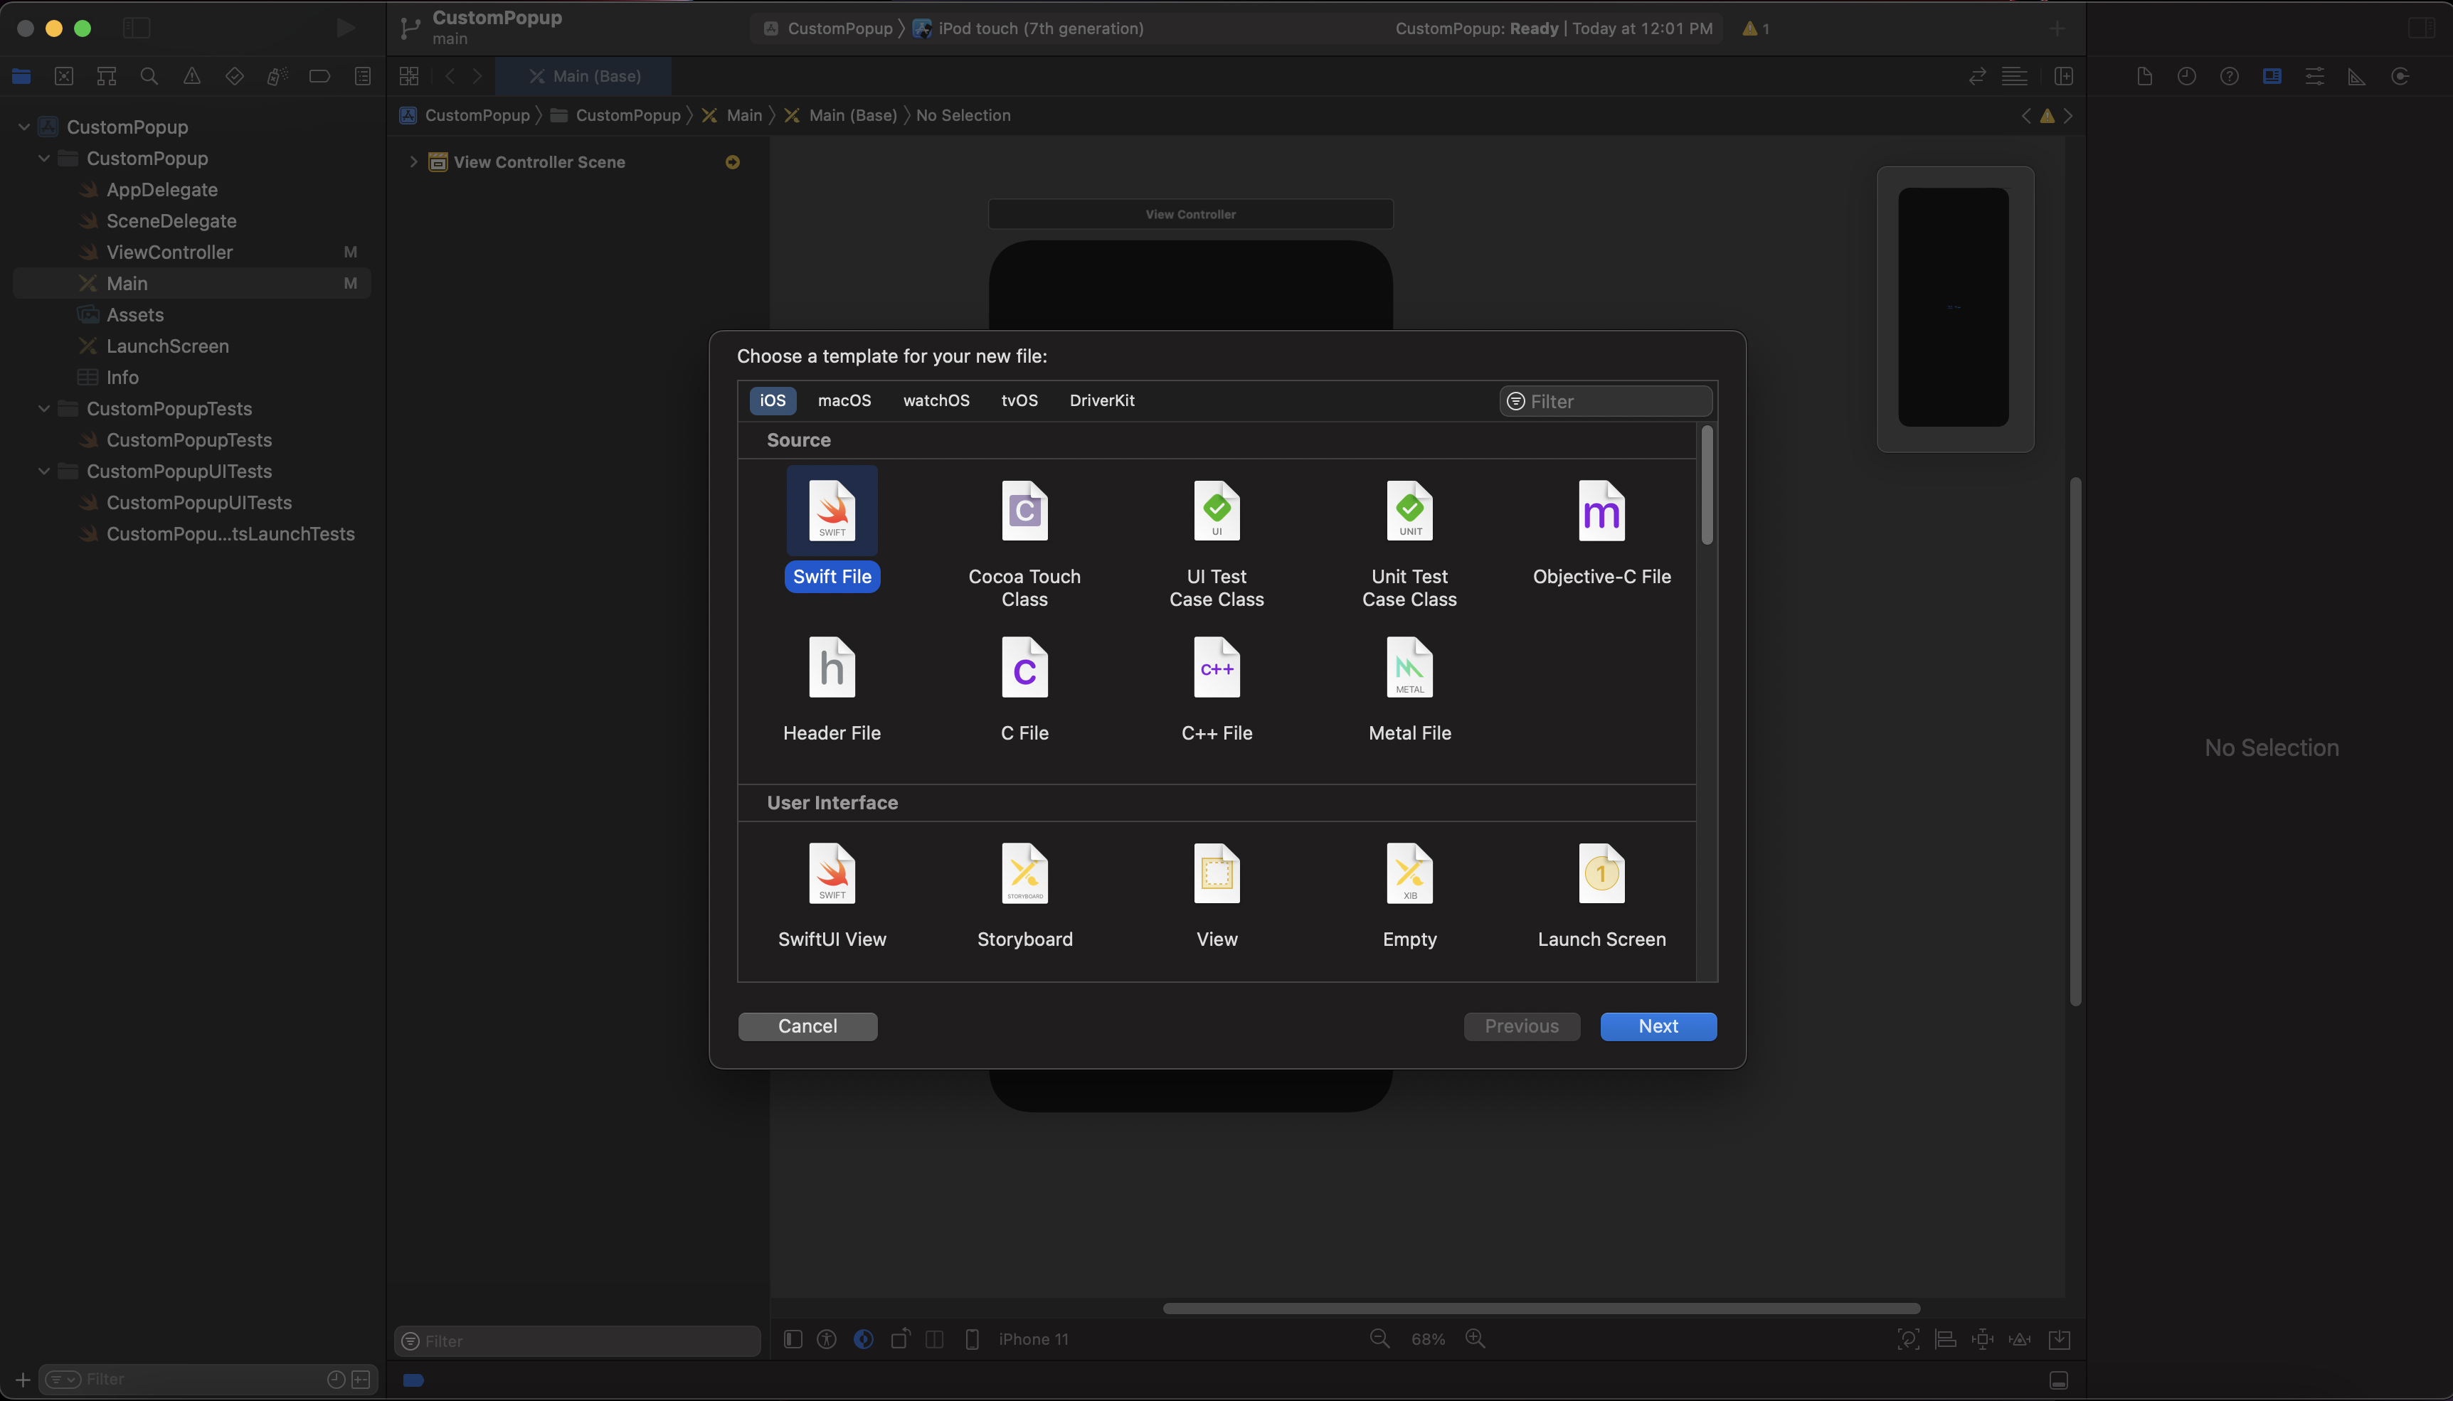Select the Storyboard template

click(1024, 896)
